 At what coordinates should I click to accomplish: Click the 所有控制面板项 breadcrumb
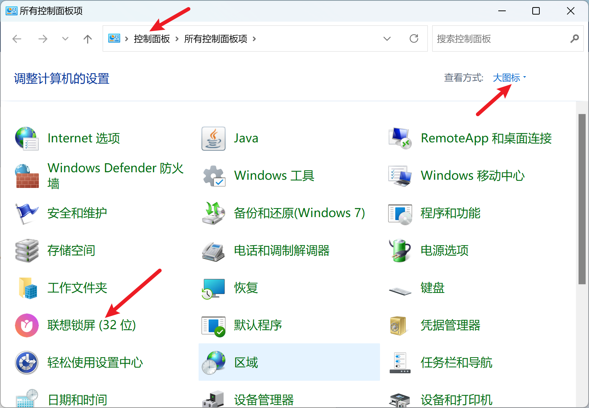(x=216, y=39)
